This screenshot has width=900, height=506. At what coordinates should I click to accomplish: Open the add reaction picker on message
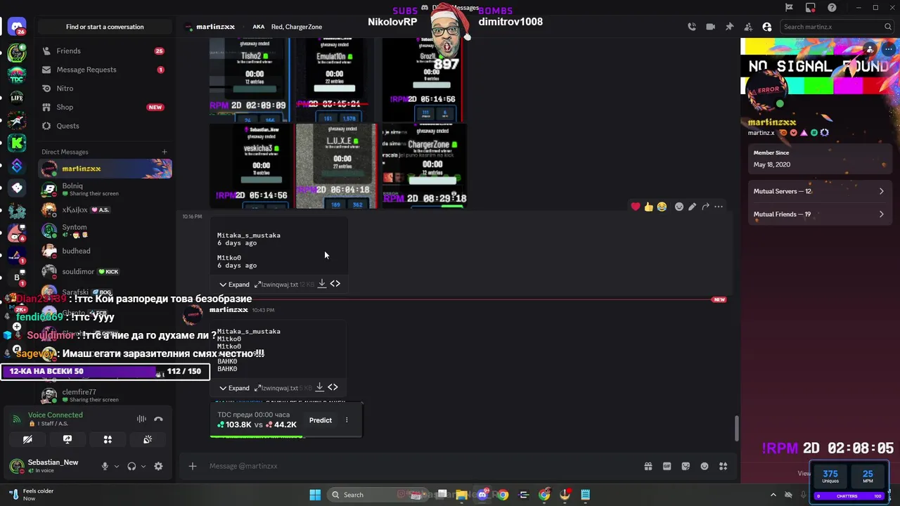[x=679, y=207]
